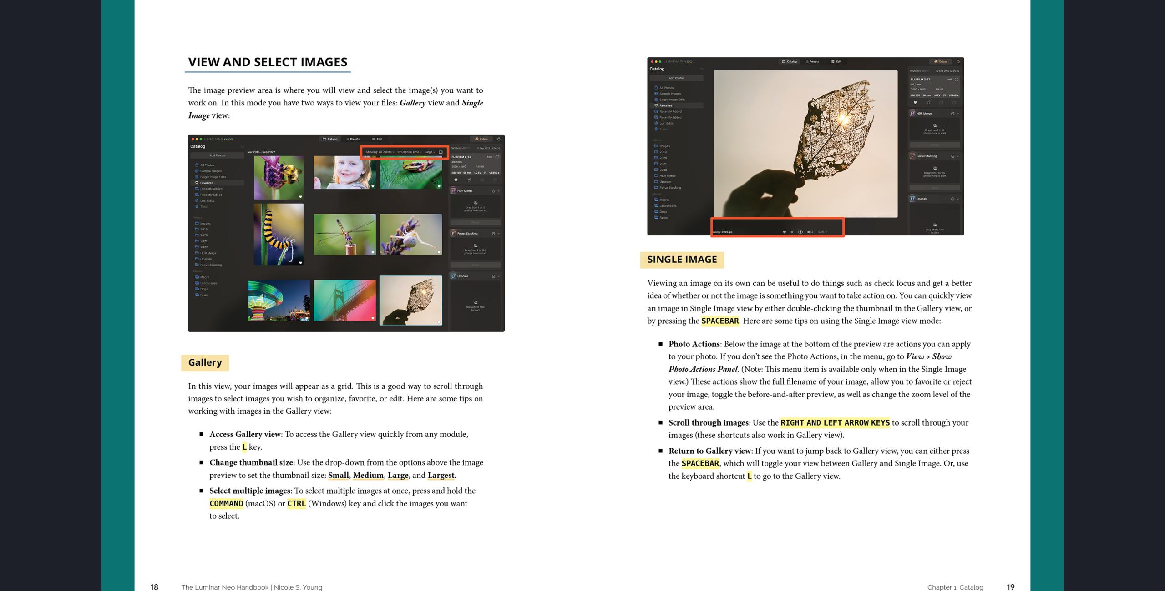Switch to the Catalog tab in the gallery screenshot
Viewport: 1165px width, 591px height.
click(x=330, y=139)
